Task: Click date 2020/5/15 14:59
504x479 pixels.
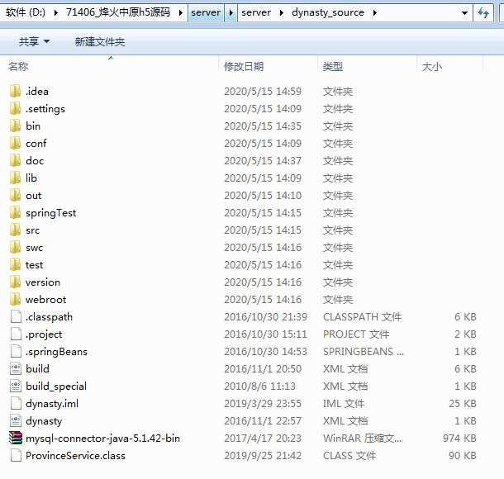Action: tap(263, 91)
